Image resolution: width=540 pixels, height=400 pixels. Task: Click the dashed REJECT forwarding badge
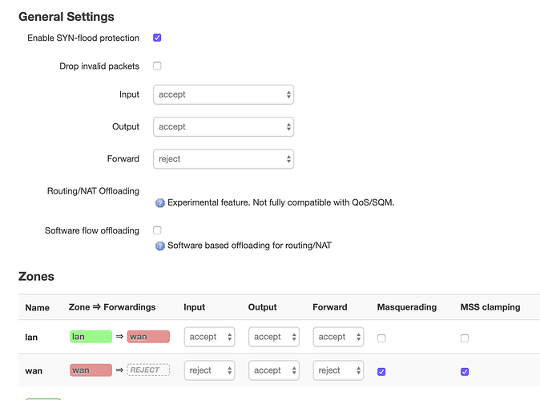pyautogui.click(x=148, y=370)
